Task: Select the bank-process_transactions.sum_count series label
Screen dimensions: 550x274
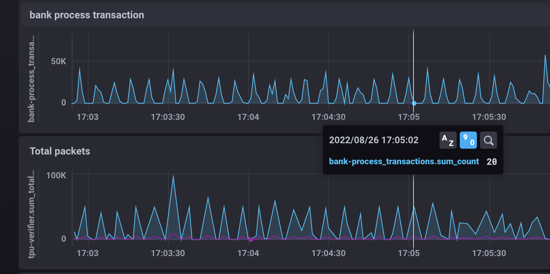Action: 403,161
